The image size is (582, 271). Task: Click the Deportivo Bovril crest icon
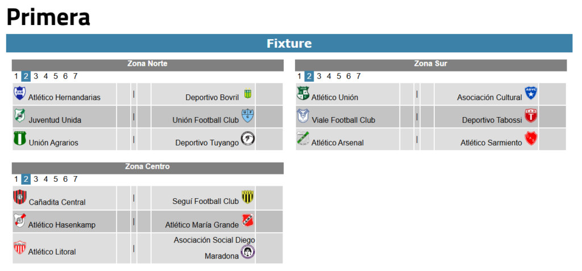[x=248, y=94]
